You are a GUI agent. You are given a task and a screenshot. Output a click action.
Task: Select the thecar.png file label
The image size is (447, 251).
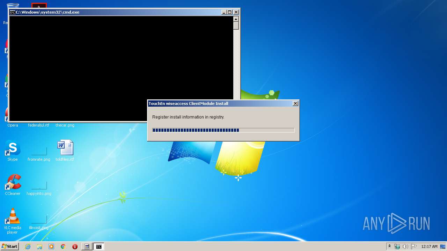pyautogui.click(x=65, y=125)
